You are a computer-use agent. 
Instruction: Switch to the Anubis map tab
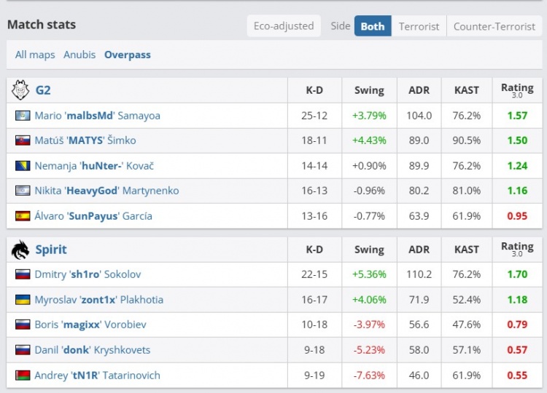(x=79, y=55)
